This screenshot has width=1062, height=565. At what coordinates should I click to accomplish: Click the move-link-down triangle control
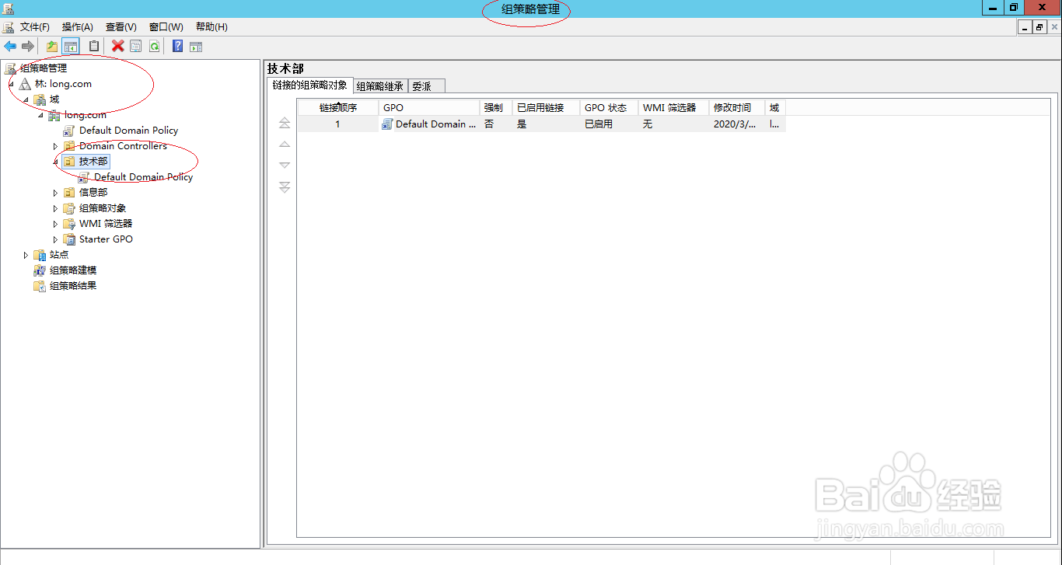pyautogui.click(x=285, y=165)
